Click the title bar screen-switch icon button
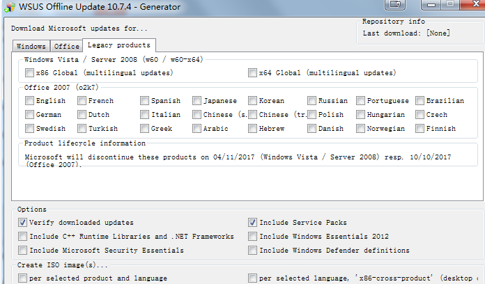The height and width of the screenshot is (284, 485). click(x=395, y=4)
